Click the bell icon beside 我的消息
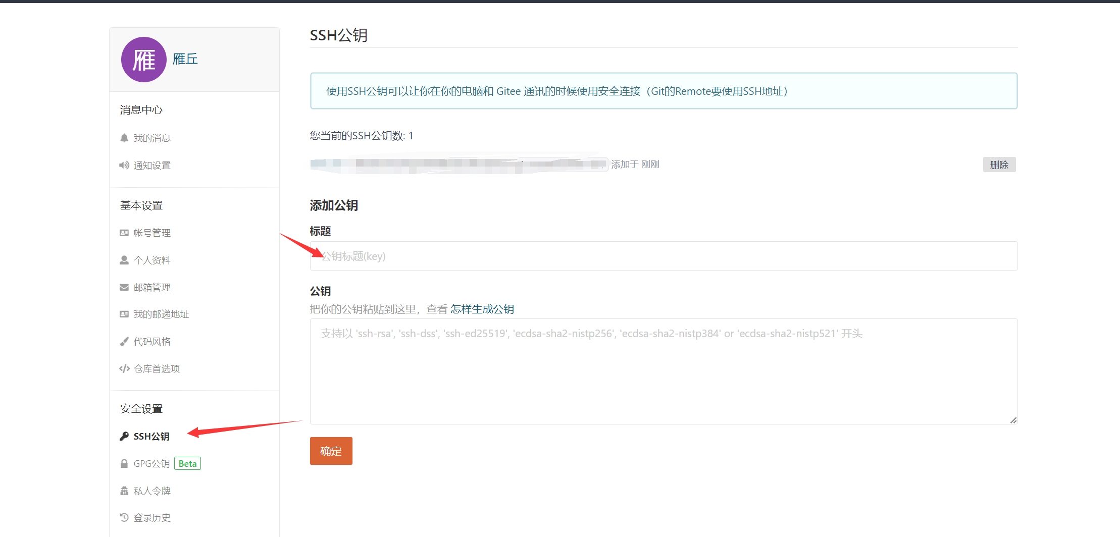Screen dimensions: 1120x537 pos(124,138)
